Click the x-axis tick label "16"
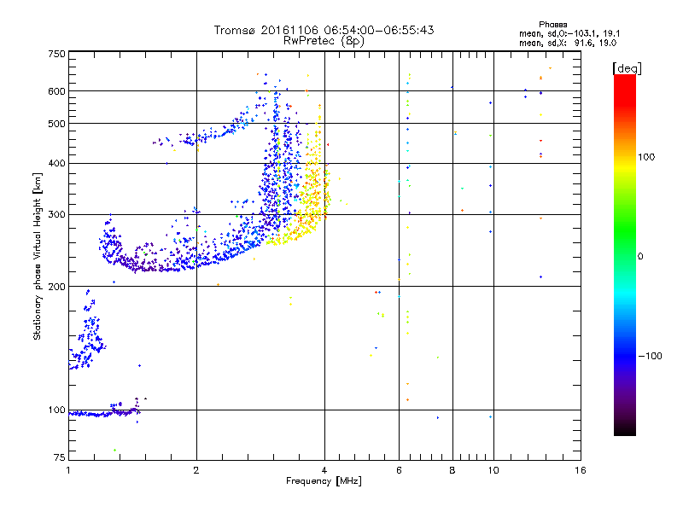Image resolution: width=683 pixels, height=512 pixels. pyautogui.click(x=581, y=470)
